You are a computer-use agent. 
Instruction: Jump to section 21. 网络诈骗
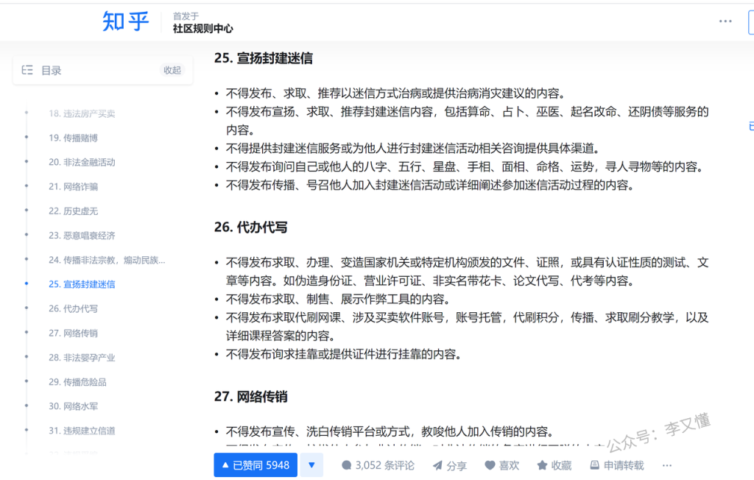coord(73,186)
